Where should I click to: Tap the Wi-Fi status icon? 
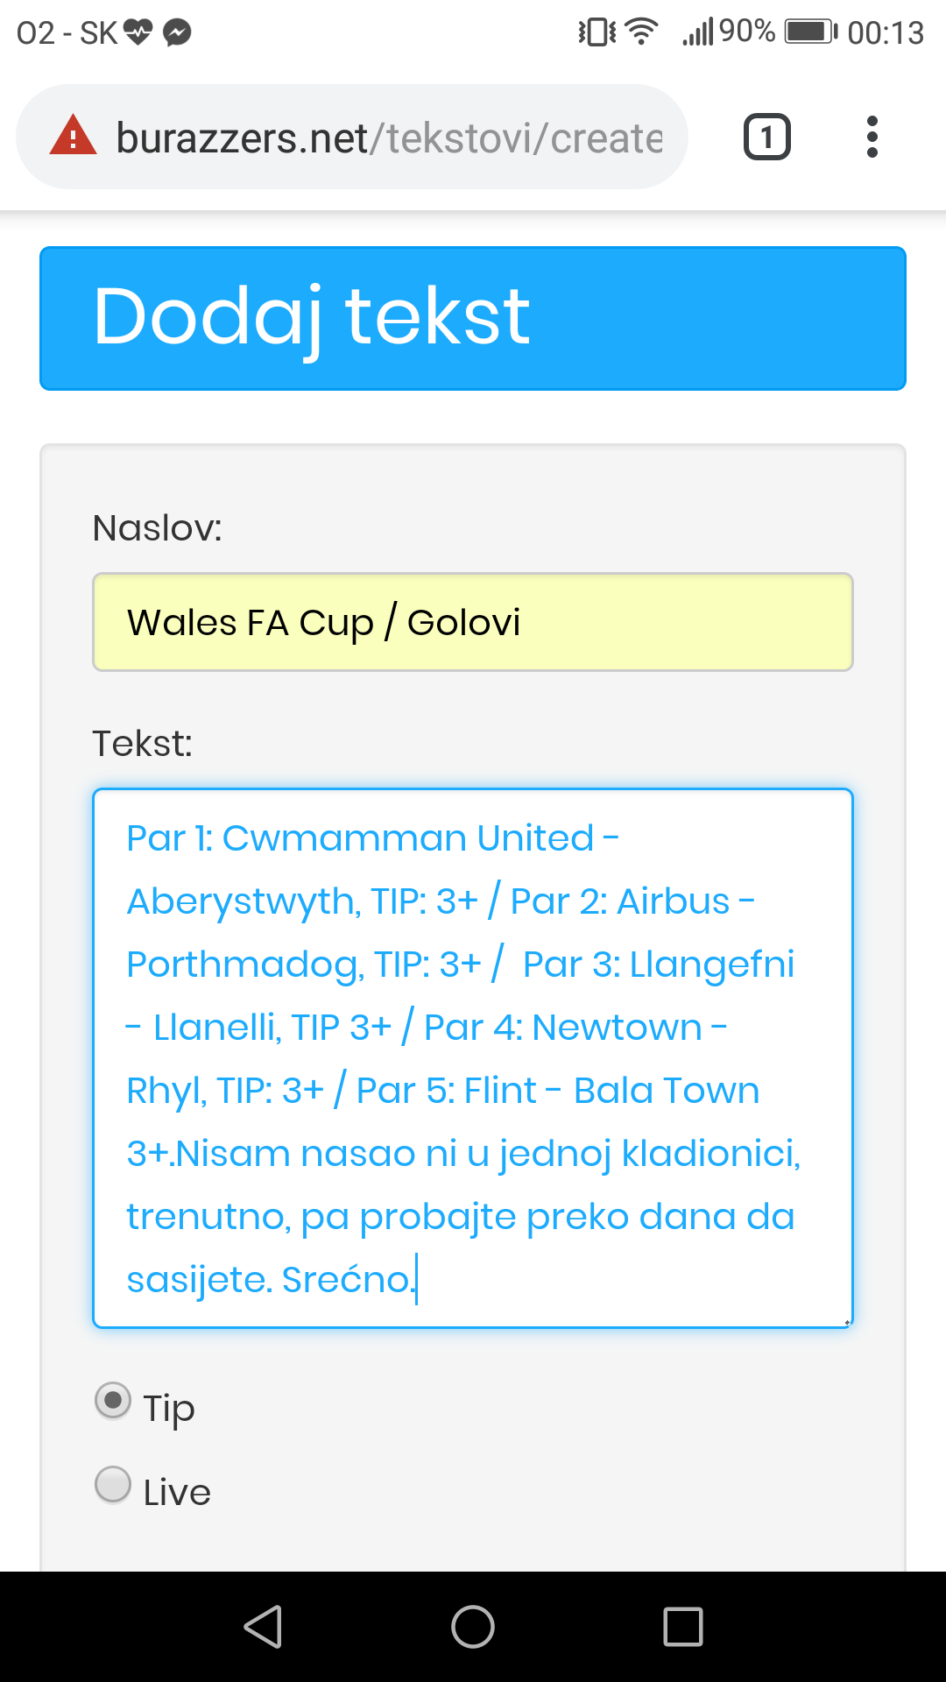642,32
